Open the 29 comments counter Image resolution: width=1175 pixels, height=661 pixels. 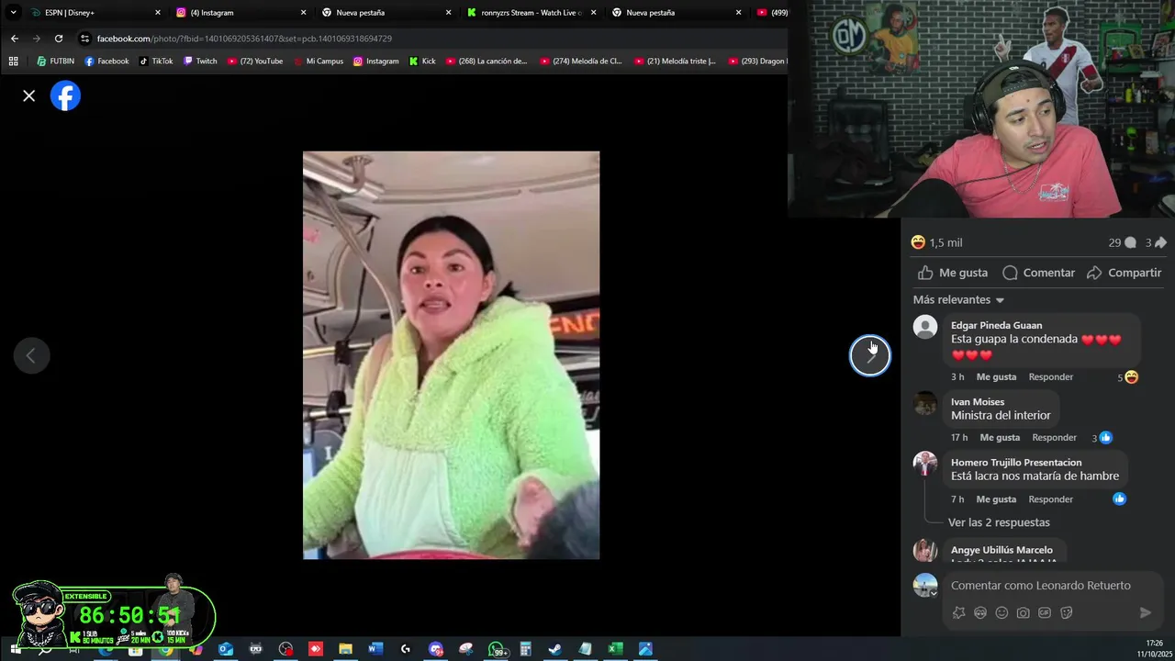coord(1122,242)
